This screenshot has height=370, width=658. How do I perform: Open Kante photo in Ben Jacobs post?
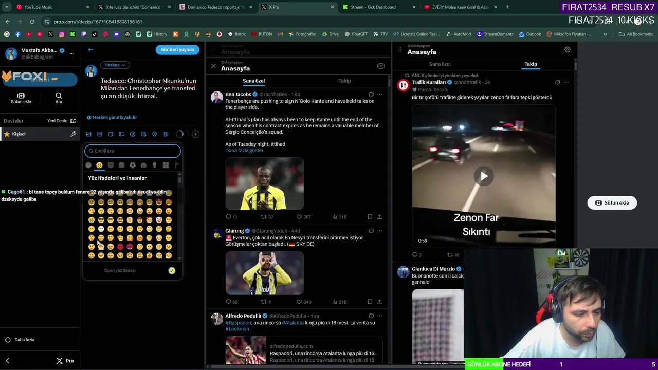tap(265, 183)
